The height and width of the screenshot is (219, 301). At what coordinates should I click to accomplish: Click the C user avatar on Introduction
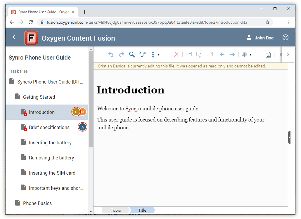[76, 112]
